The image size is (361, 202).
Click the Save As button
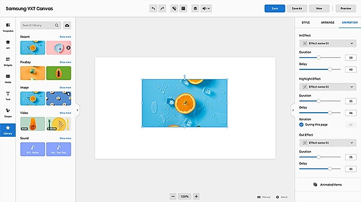click(x=297, y=9)
